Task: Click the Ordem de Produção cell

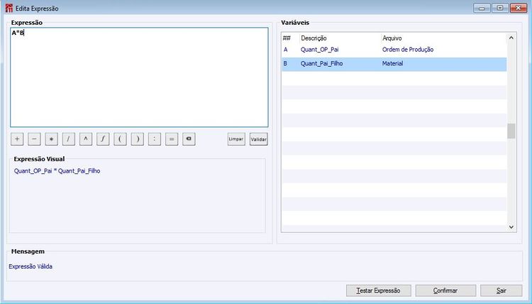Action: 408,50
